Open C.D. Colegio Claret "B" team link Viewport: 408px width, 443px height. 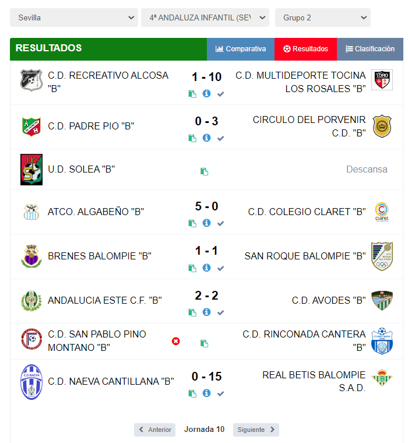pos(307,212)
